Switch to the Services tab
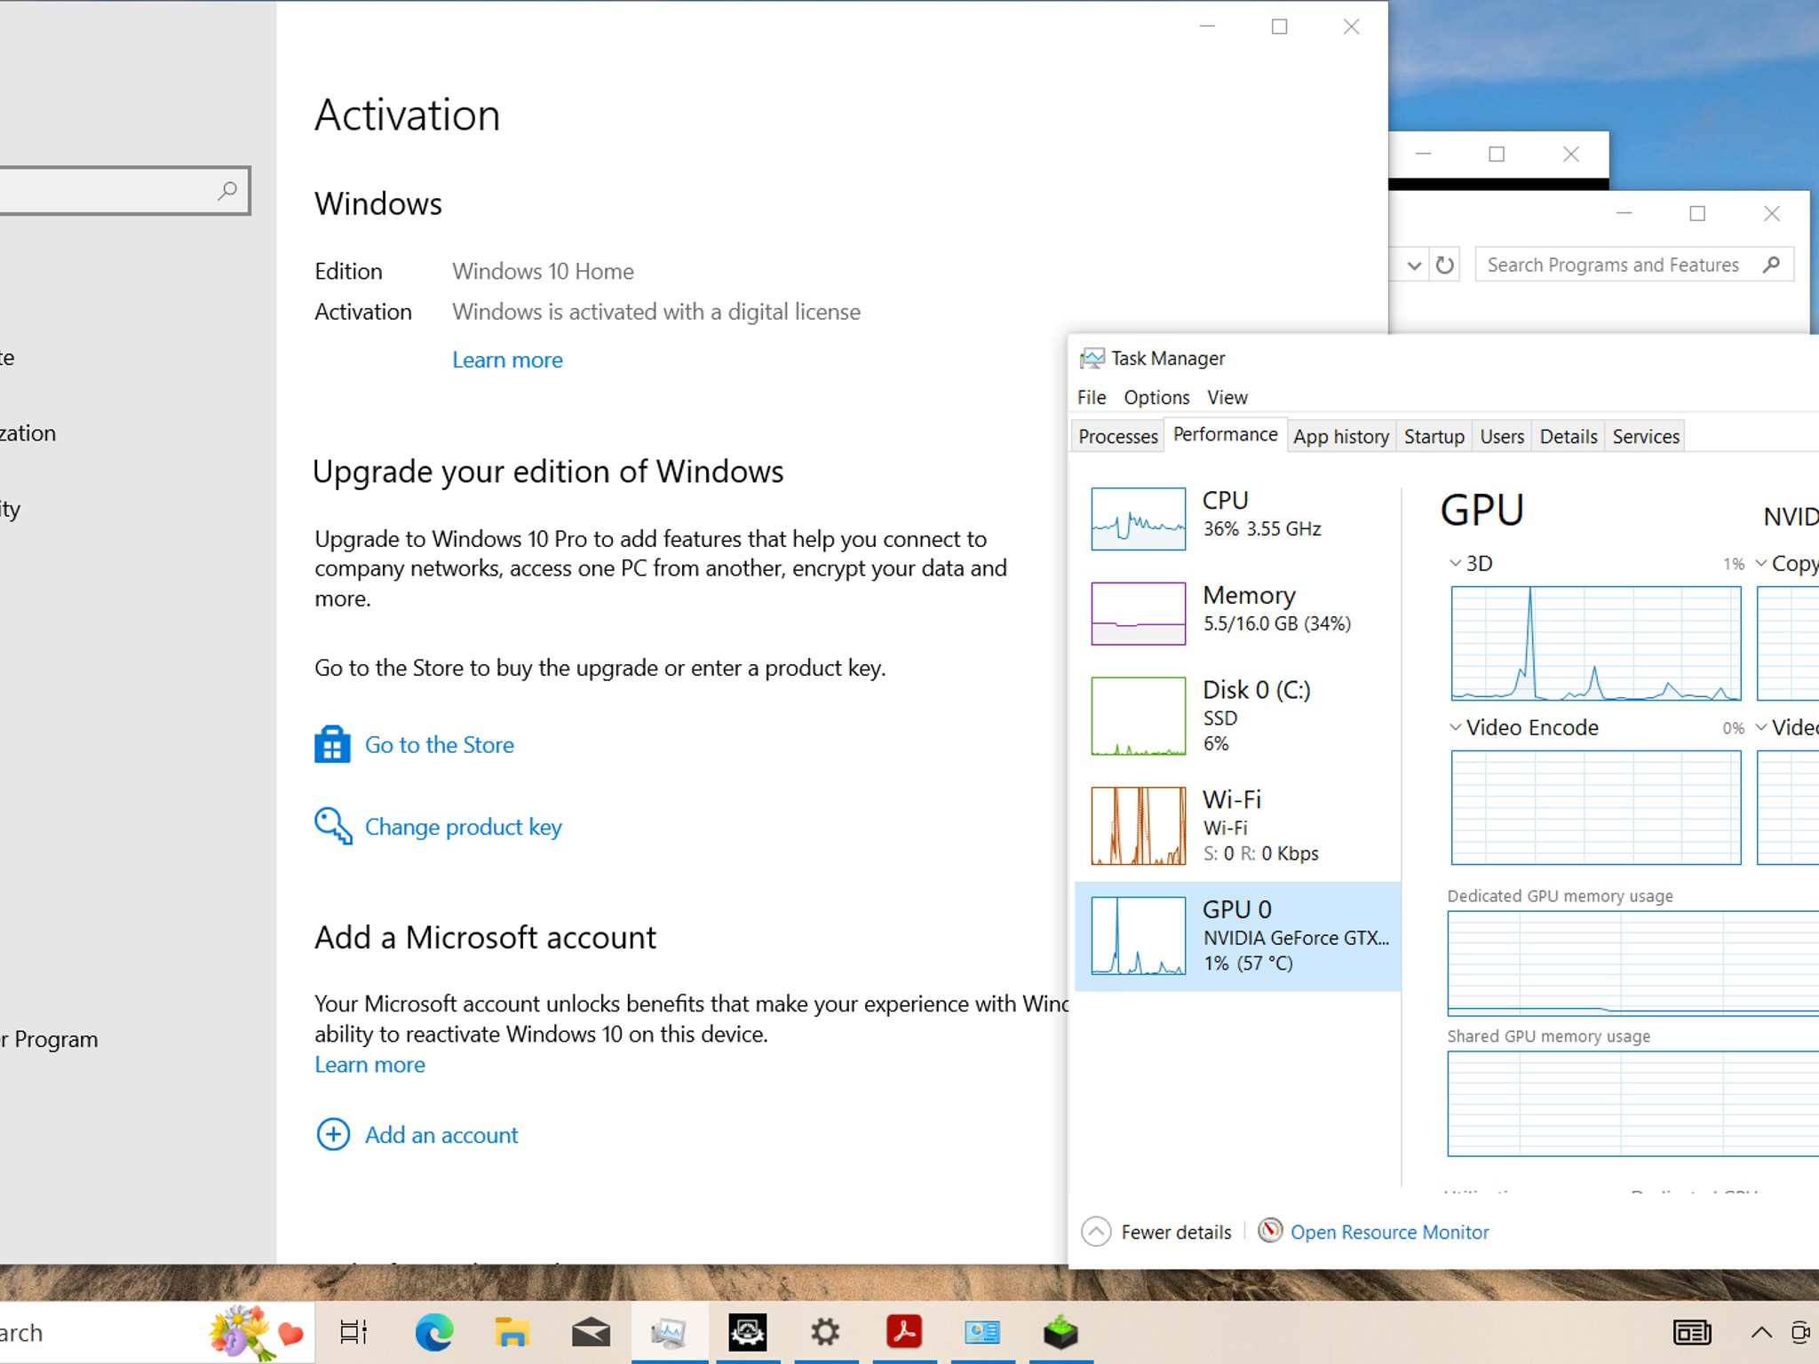This screenshot has width=1819, height=1364. (x=1646, y=436)
